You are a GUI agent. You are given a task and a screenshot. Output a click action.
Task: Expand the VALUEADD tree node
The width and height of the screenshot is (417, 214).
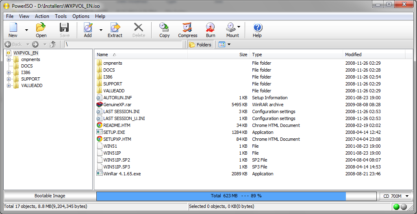pyautogui.click(x=9, y=86)
